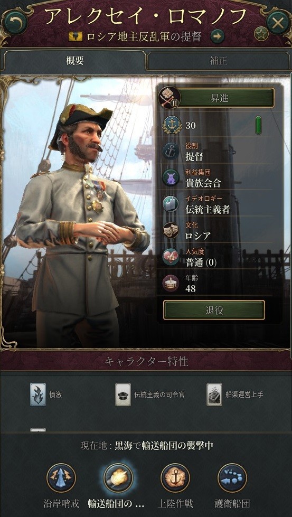Go to the Russian landowner rebels country arrow
The width and height of the screenshot is (292, 517).
[217, 36]
